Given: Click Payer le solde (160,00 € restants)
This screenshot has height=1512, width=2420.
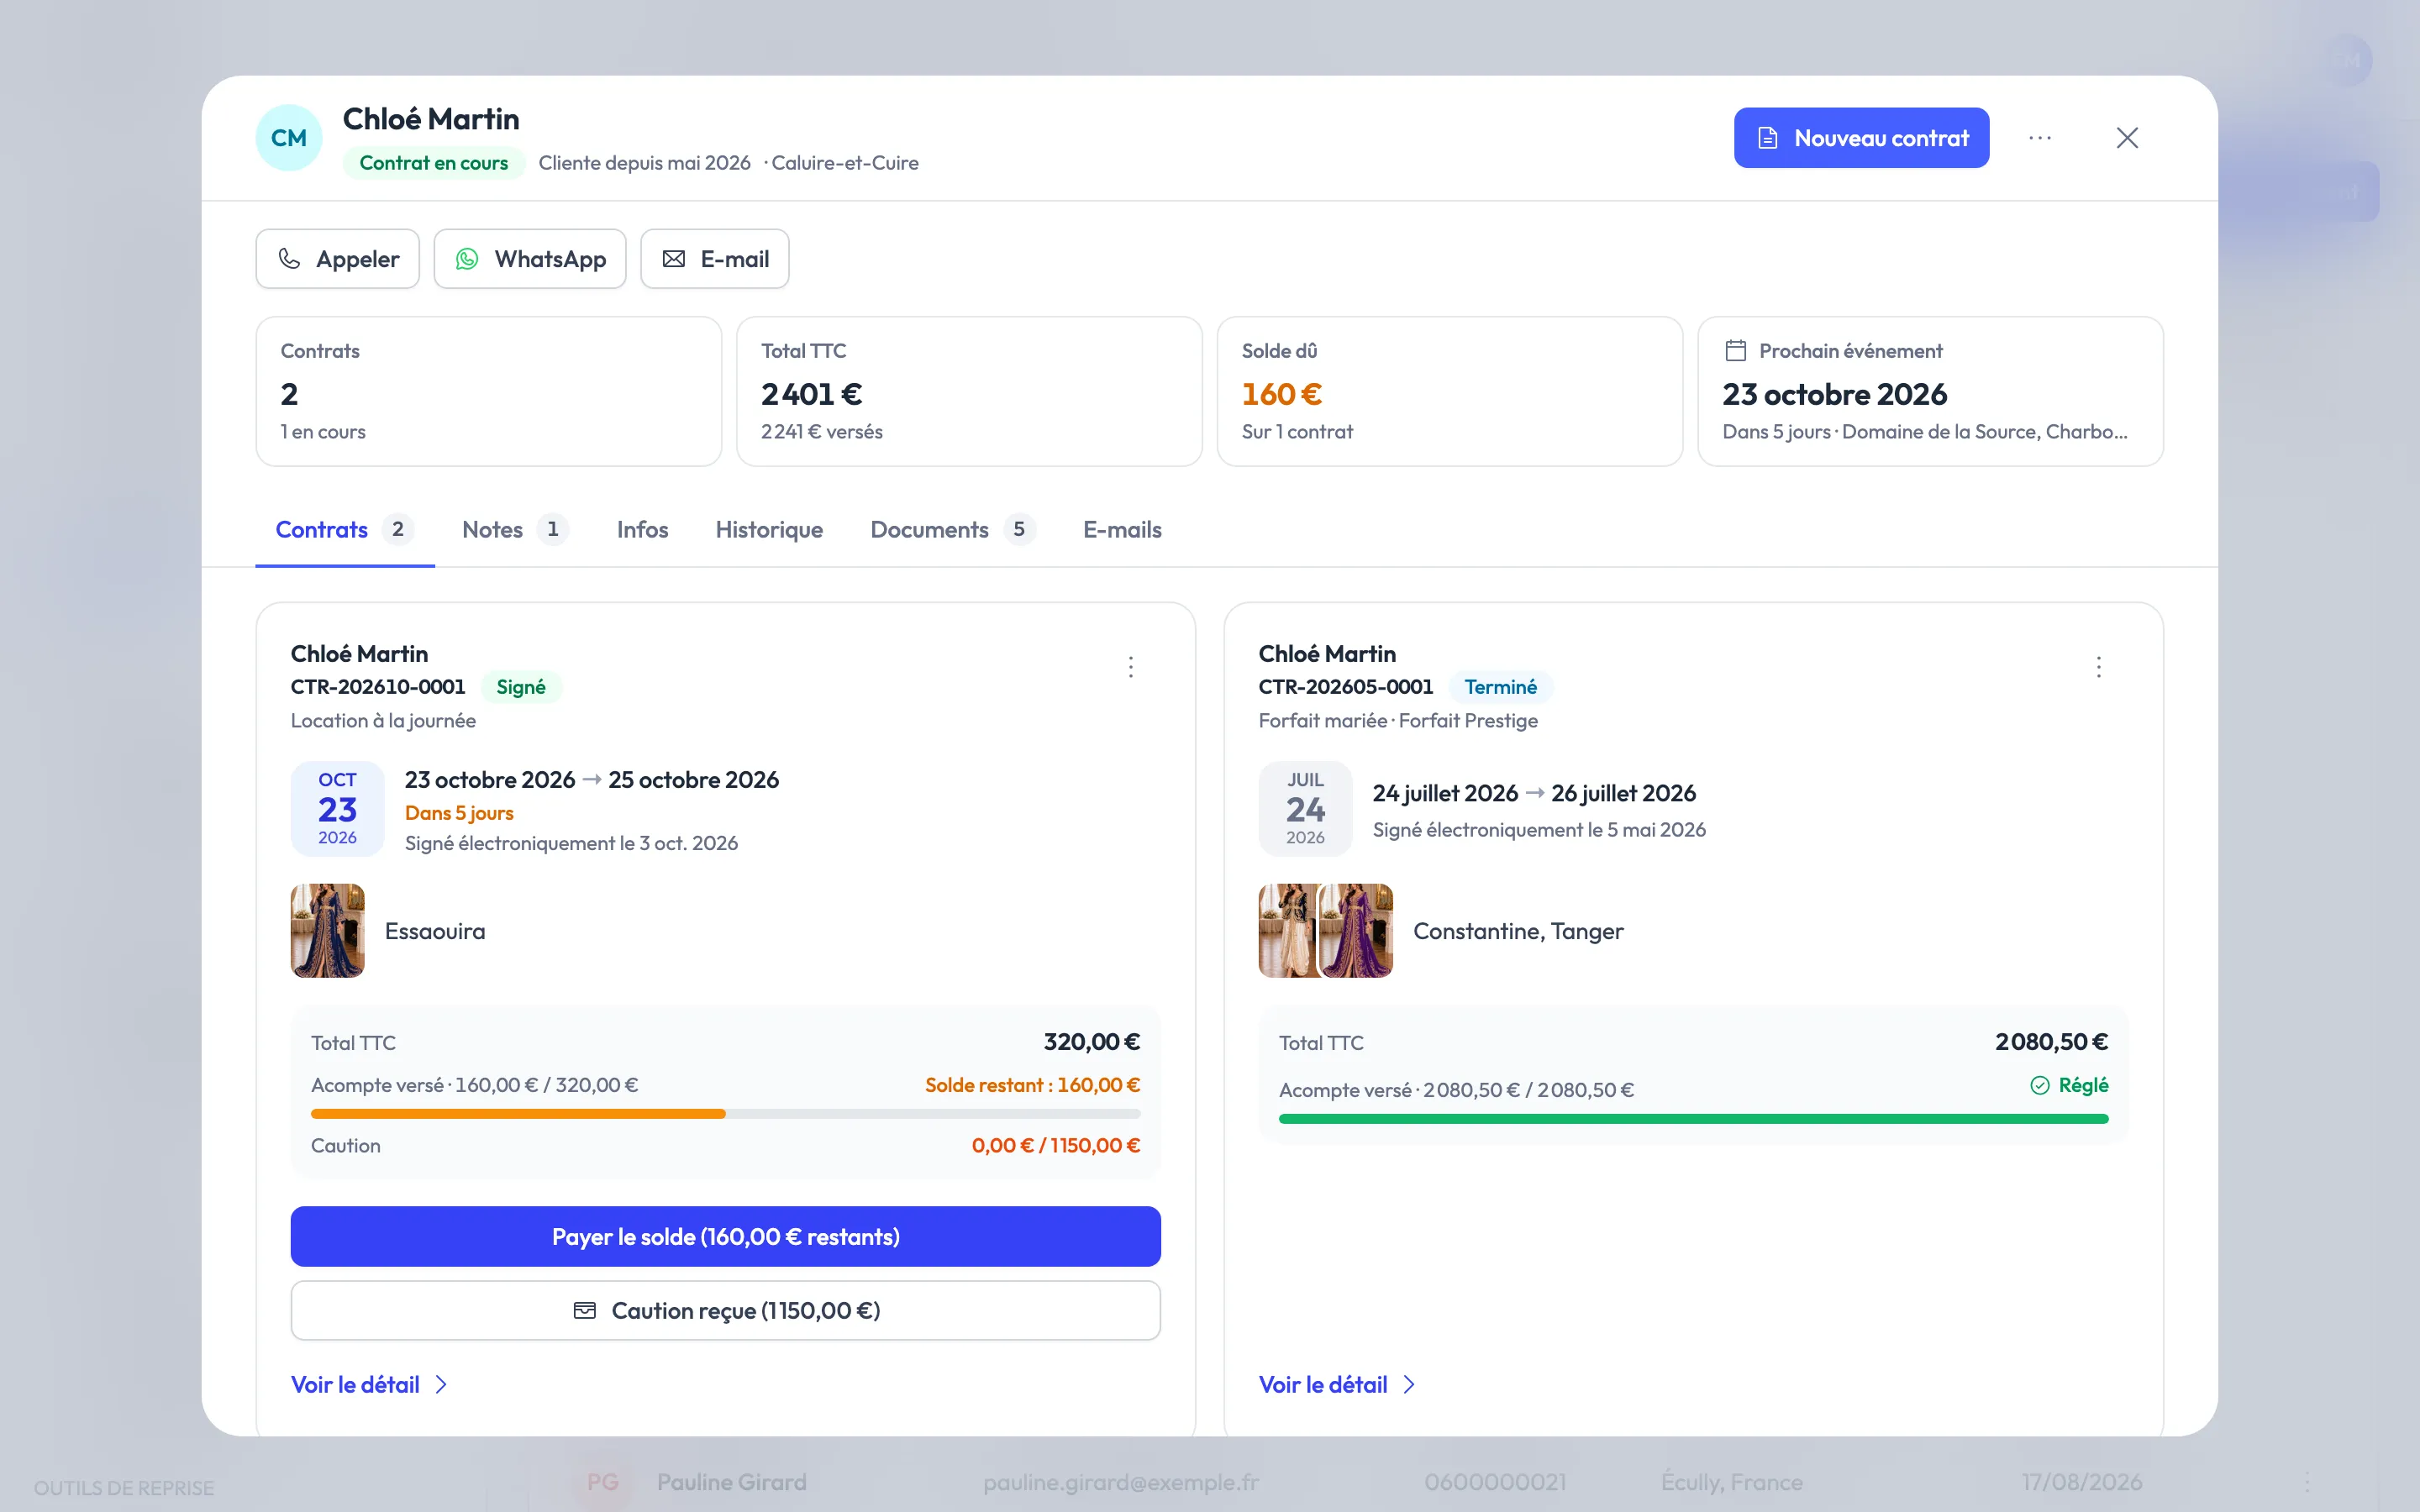Looking at the screenshot, I should tap(726, 1237).
